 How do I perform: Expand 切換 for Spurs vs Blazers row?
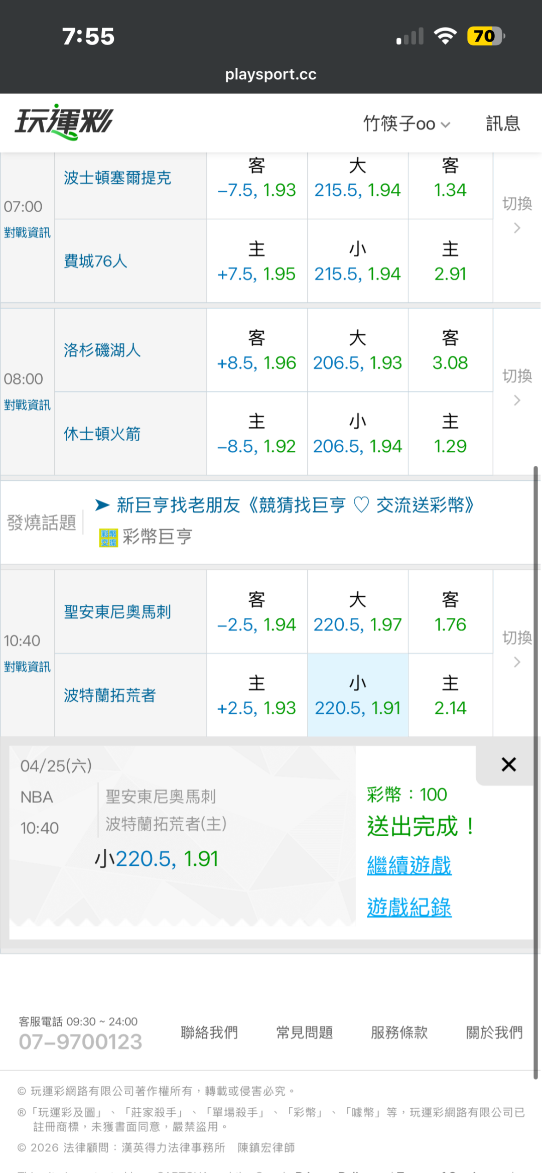click(517, 648)
